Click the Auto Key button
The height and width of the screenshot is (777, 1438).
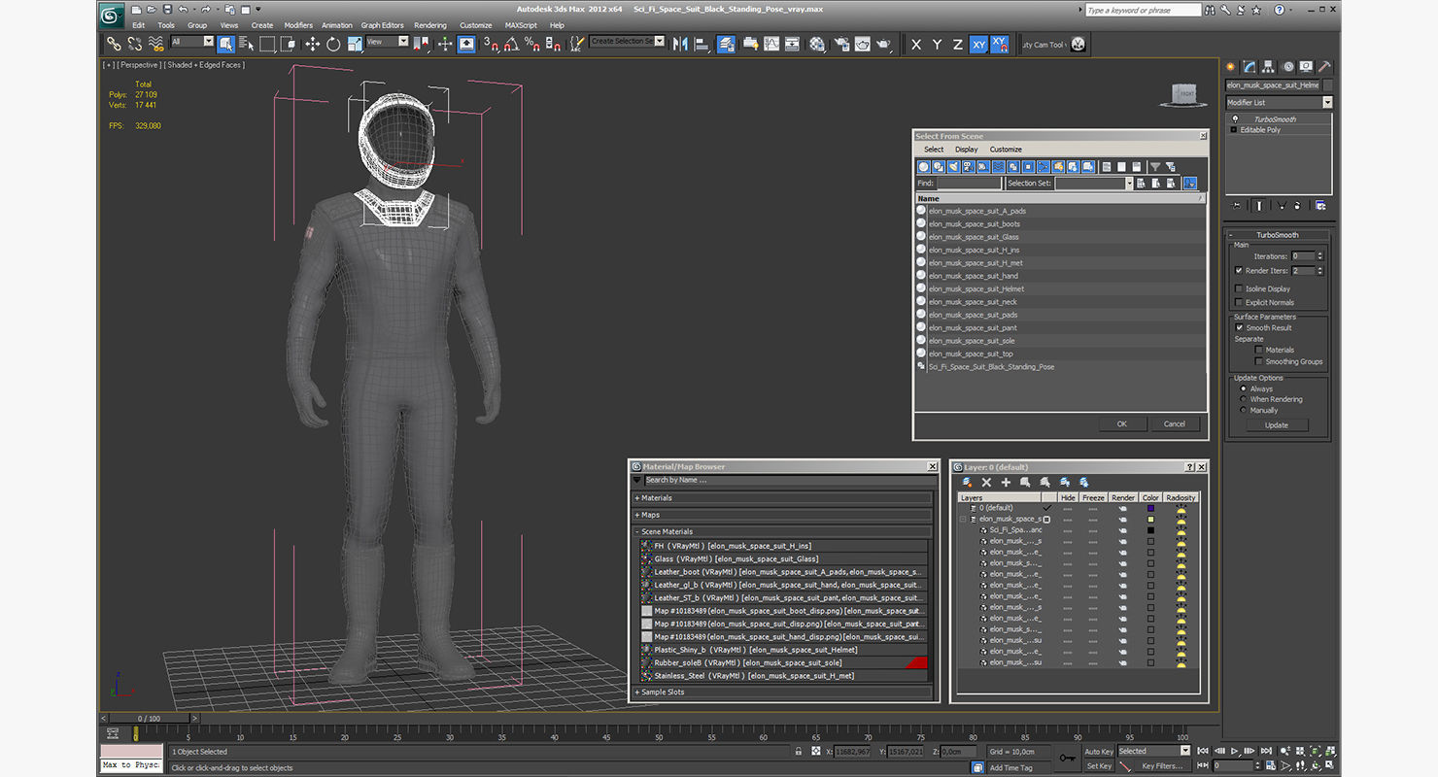click(x=1098, y=751)
